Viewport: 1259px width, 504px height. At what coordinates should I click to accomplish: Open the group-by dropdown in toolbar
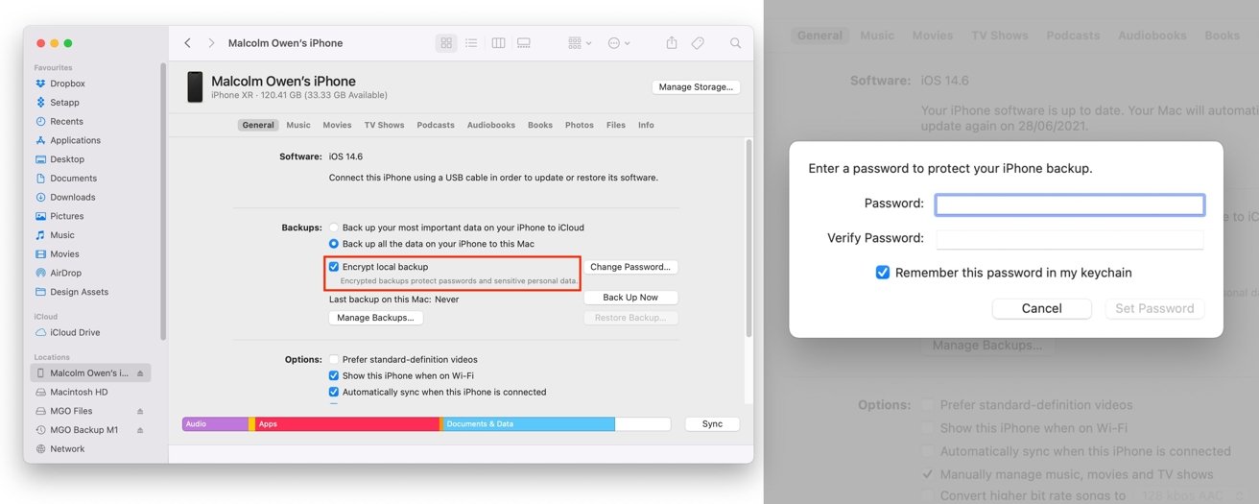tap(579, 43)
